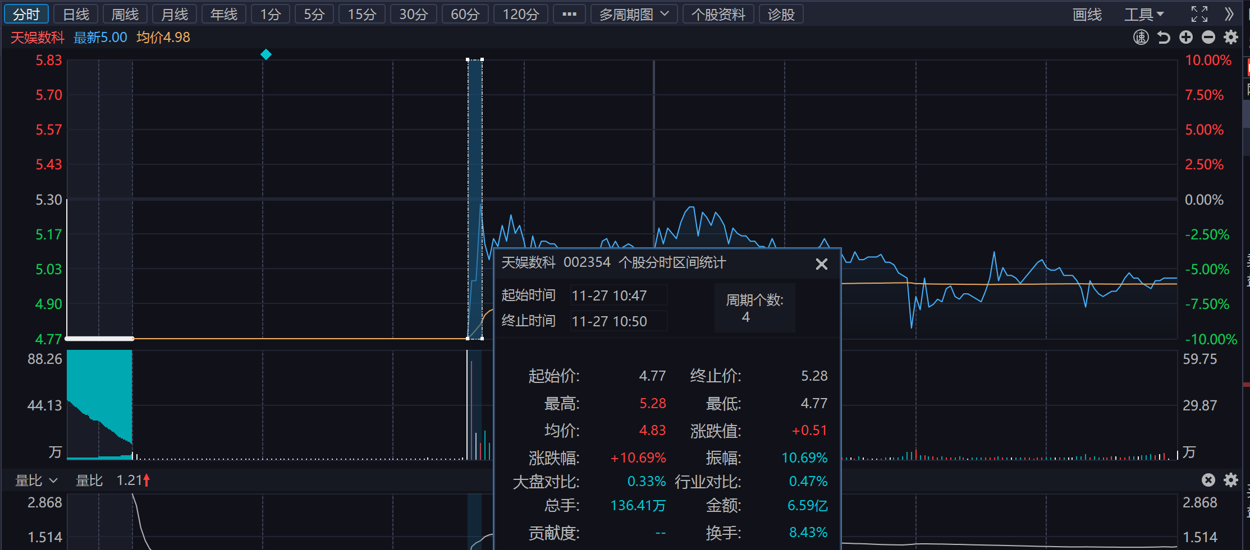Image resolution: width=1250 pixels, height=550 pixels.
Task: Select the 120分 period tab
Action: point(520,14)
